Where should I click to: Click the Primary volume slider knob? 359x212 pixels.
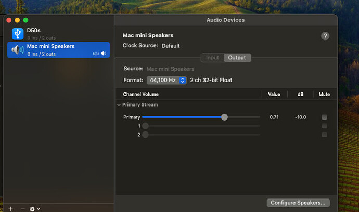(224, 117)
